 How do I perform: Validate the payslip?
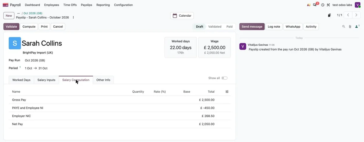pyautogui.click(x=11, y=27)
